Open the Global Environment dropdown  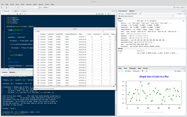126,16
